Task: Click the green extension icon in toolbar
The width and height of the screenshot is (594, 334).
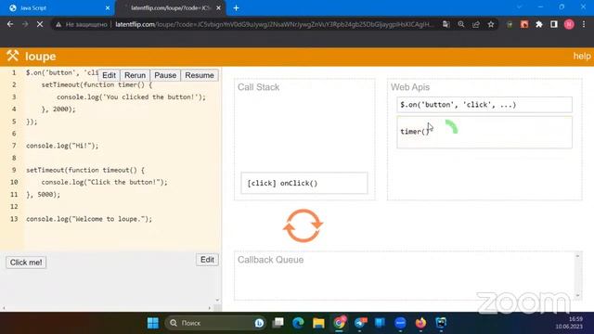Action: 510,25
